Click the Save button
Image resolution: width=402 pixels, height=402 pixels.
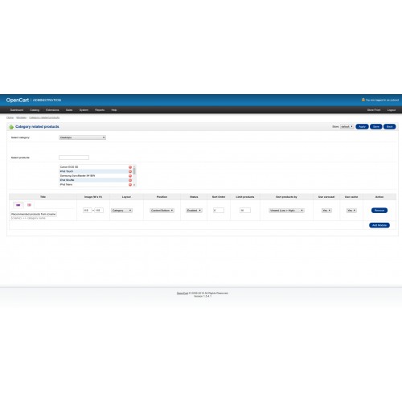coord(376,126)
